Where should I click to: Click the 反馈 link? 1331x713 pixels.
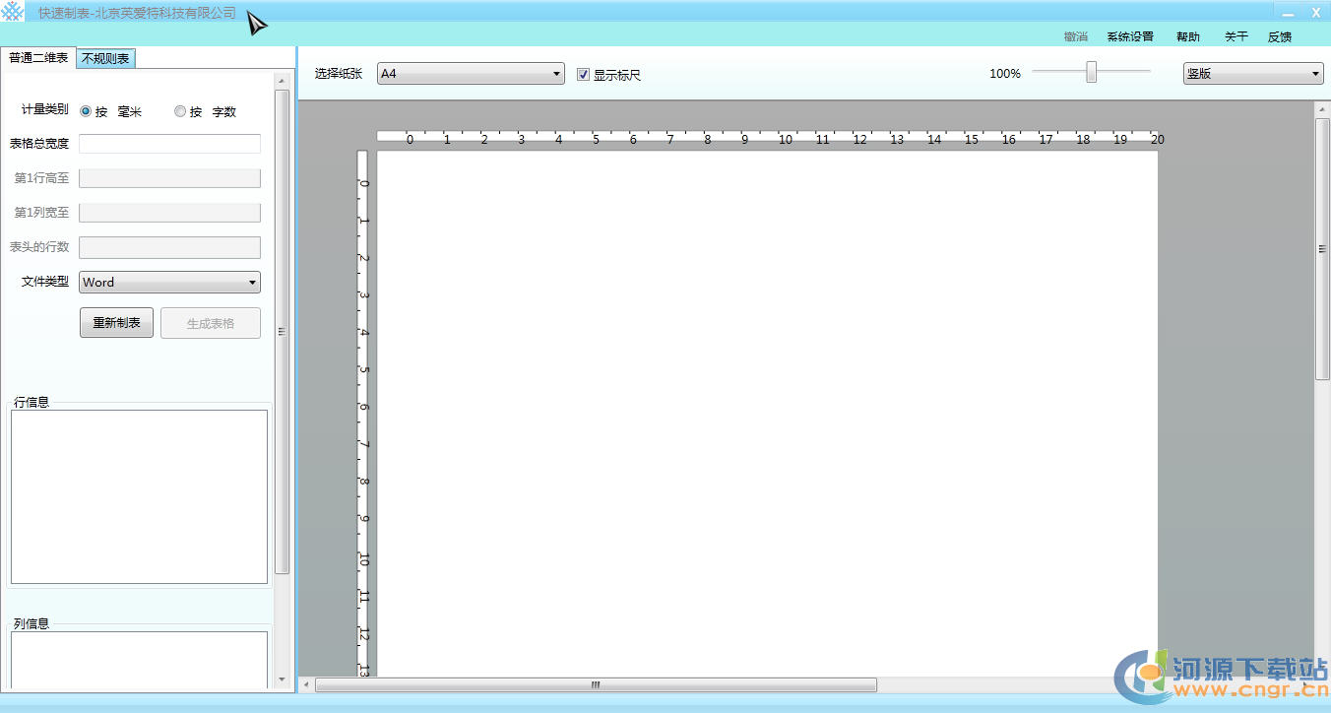point(1279,36)
